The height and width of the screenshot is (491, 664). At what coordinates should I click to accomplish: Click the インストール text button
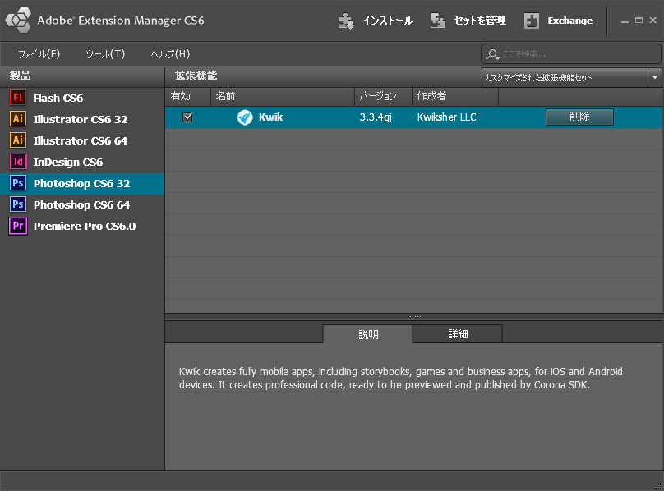[x=387, y=21]
